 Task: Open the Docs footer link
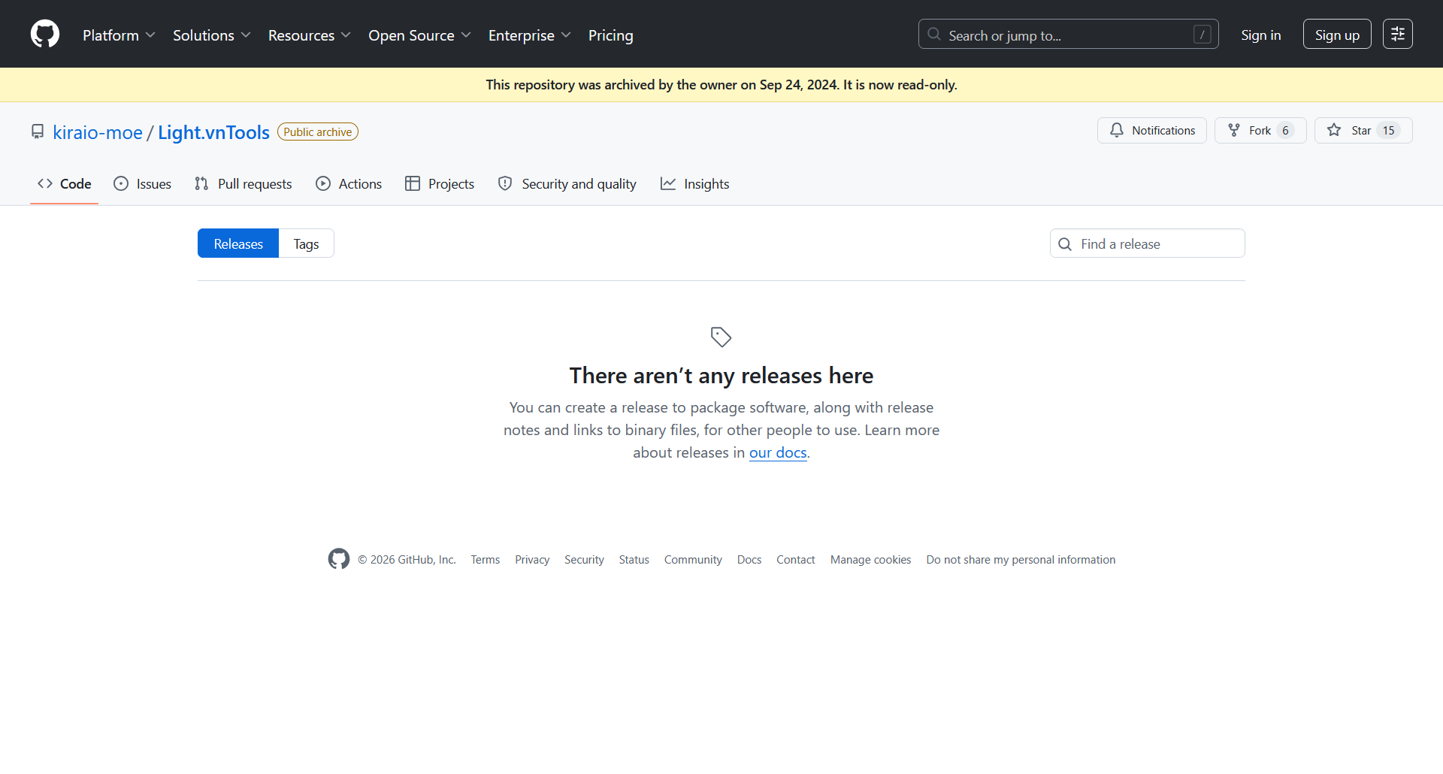[x=749, y=560]
